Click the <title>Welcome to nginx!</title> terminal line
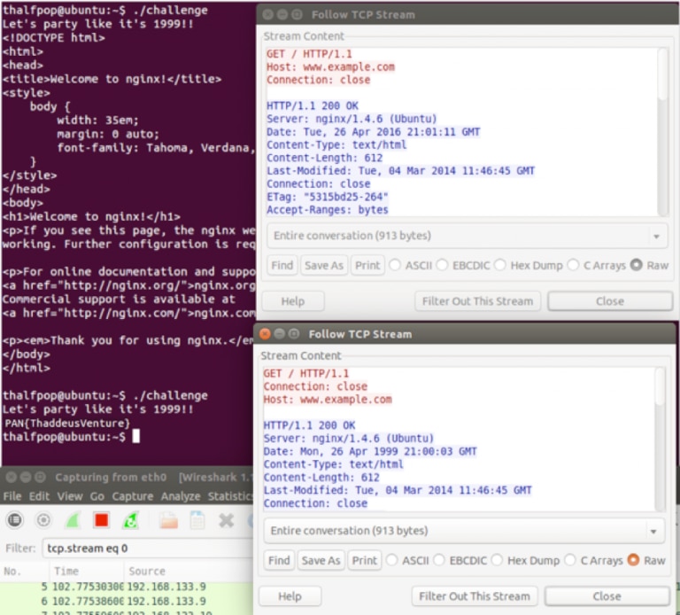The image size is (680, 615). pyautogui.click(x=112, y=79)
